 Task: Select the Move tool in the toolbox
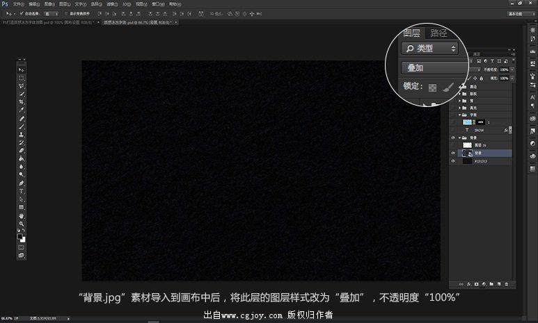tap(22, 70)
